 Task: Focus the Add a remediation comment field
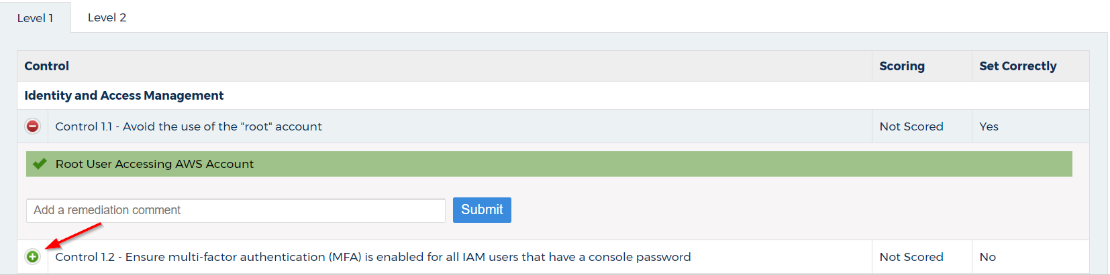point(236,210)
